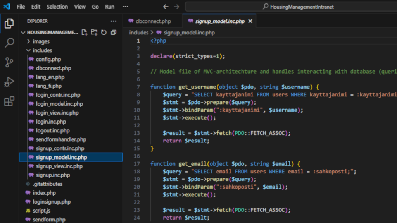Create a new folder in explorer

(x=94, y=33)
